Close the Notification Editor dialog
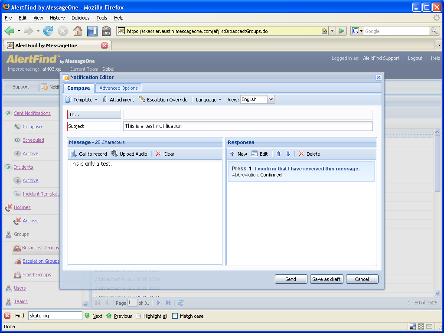 click(379, 77)
